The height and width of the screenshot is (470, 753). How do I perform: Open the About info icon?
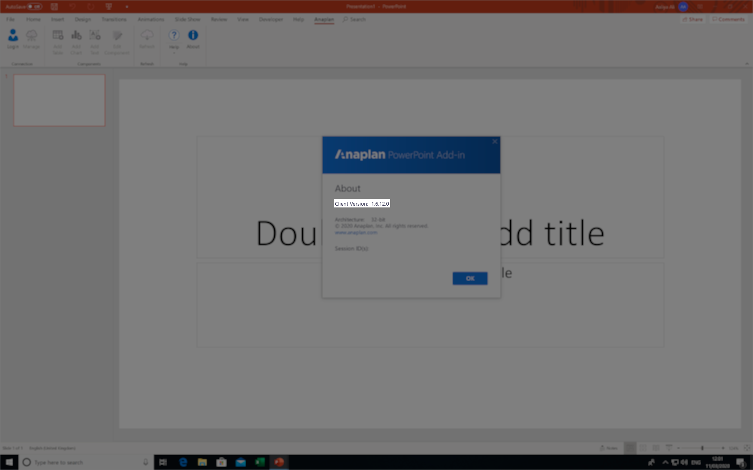[x=193, y=35]
